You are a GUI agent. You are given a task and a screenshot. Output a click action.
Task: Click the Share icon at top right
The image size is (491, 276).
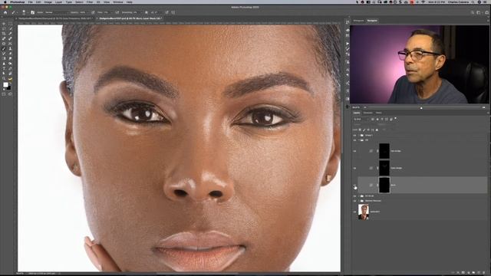pos(486,12)
